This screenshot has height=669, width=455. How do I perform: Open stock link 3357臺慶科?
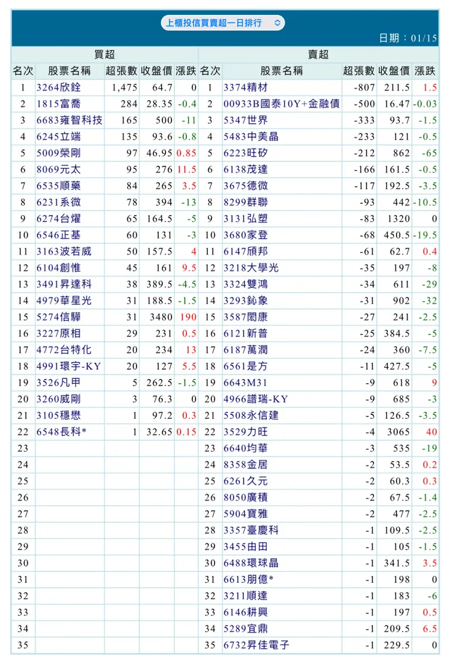[x=251, y=530]
